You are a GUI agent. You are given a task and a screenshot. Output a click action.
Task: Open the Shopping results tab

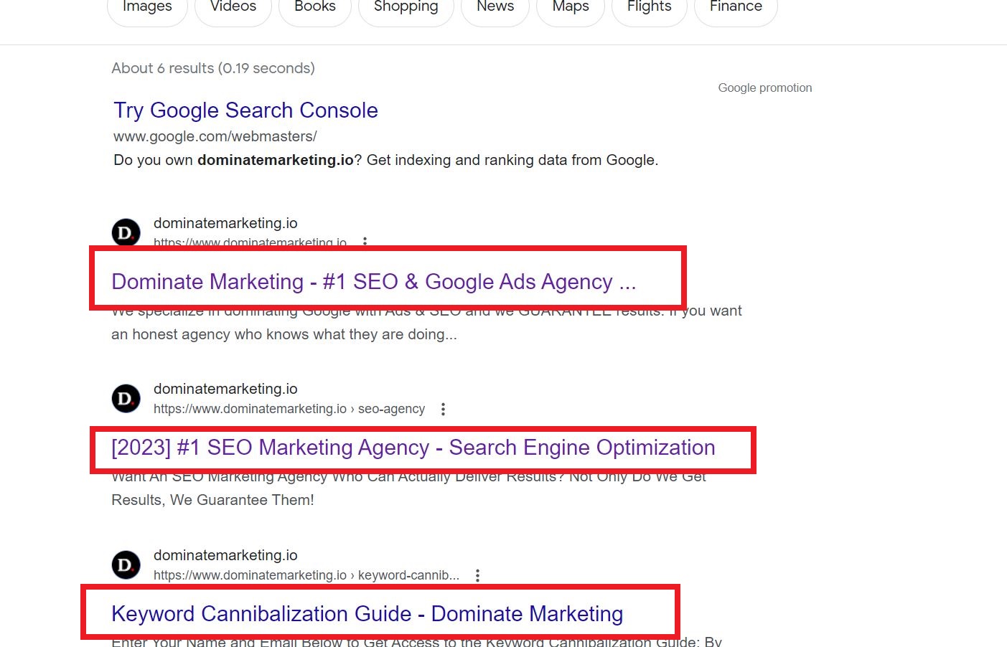point(406,9)
